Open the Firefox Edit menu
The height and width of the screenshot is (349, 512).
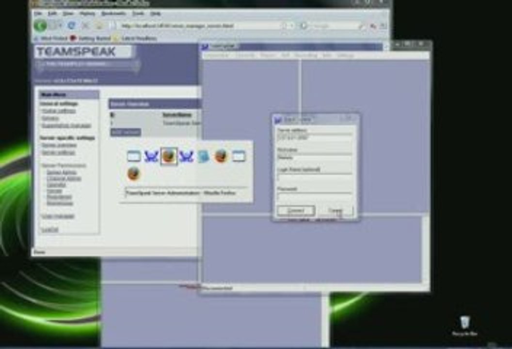[52, 14]
